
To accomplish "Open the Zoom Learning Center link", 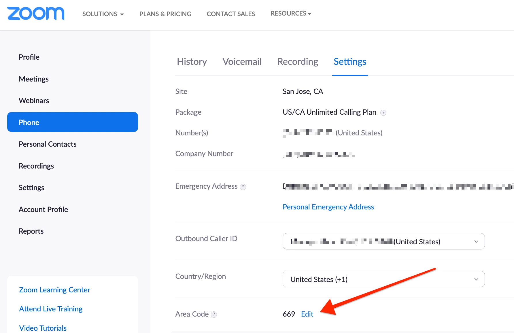I will pos(54,290).
